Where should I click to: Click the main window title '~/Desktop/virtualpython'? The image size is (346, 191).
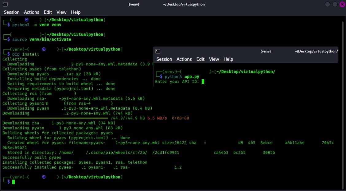[184, 4]
